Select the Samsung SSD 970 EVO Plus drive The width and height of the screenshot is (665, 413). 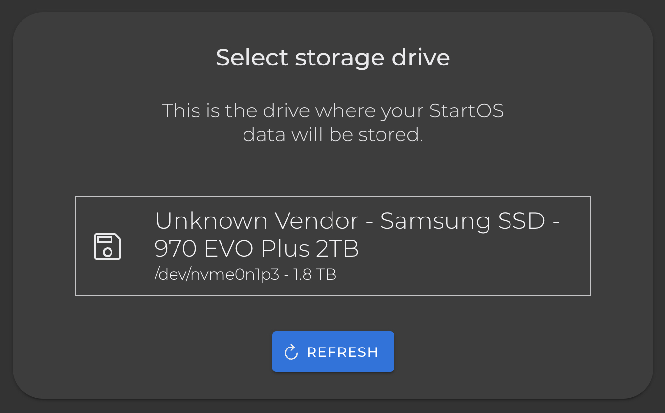tap(332, 246)
